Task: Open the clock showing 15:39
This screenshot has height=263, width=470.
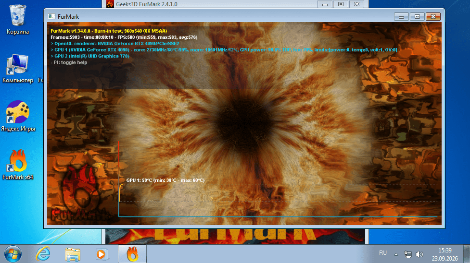Action: (445, 251)
